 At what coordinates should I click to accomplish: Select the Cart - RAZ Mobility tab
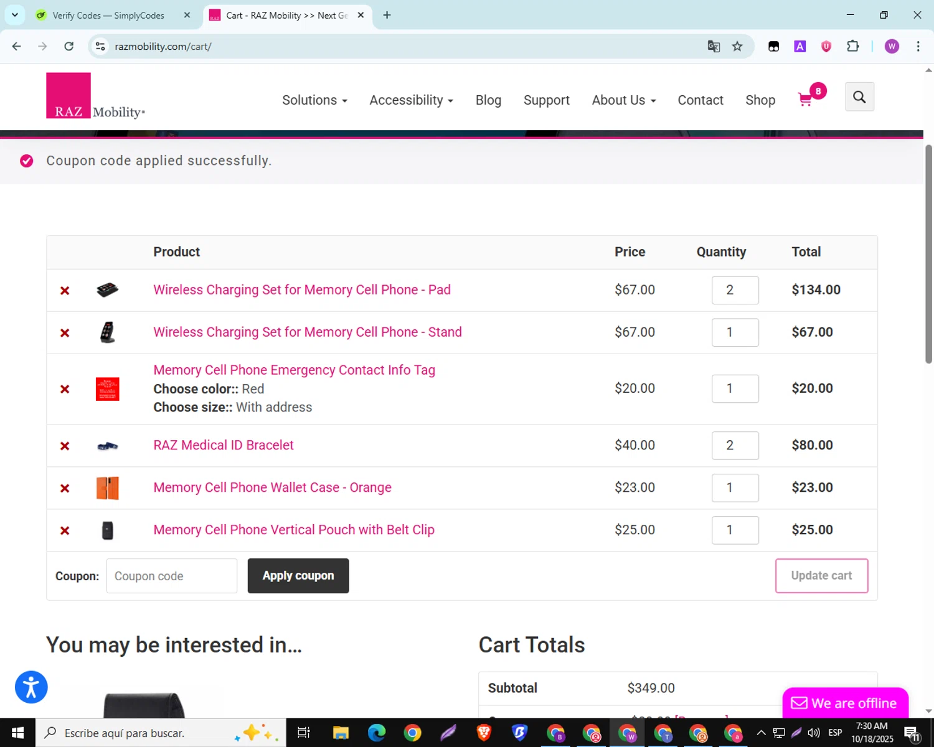pyautogui.click(x=287, y=15)
